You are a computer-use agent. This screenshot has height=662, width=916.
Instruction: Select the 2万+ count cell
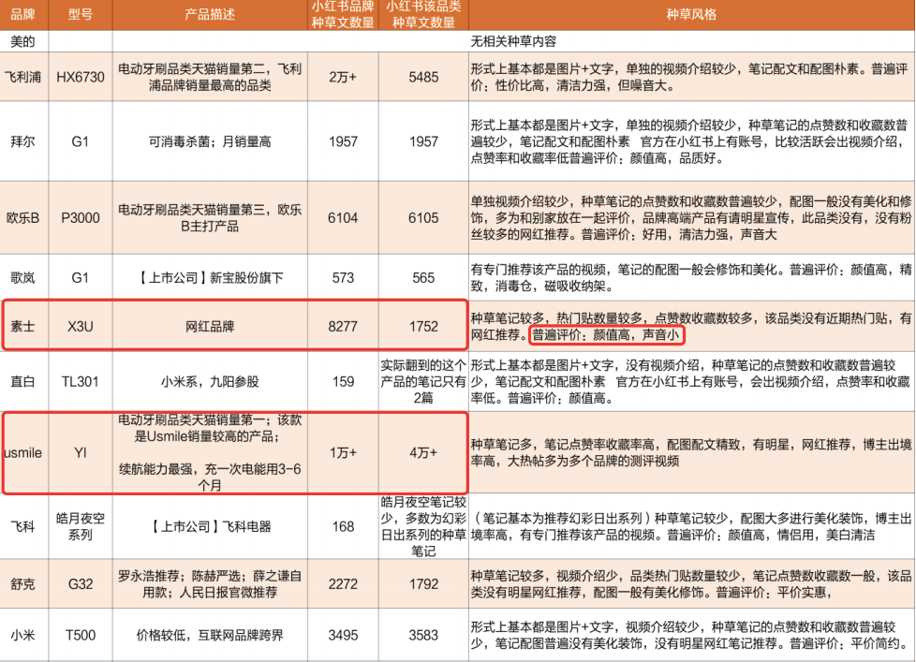tap(343, 77)
